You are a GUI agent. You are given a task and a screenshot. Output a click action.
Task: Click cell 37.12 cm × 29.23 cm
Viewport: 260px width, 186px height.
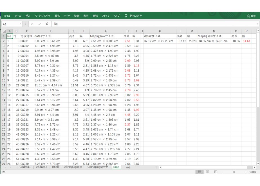pyautogui.click(x=160, y=41)
